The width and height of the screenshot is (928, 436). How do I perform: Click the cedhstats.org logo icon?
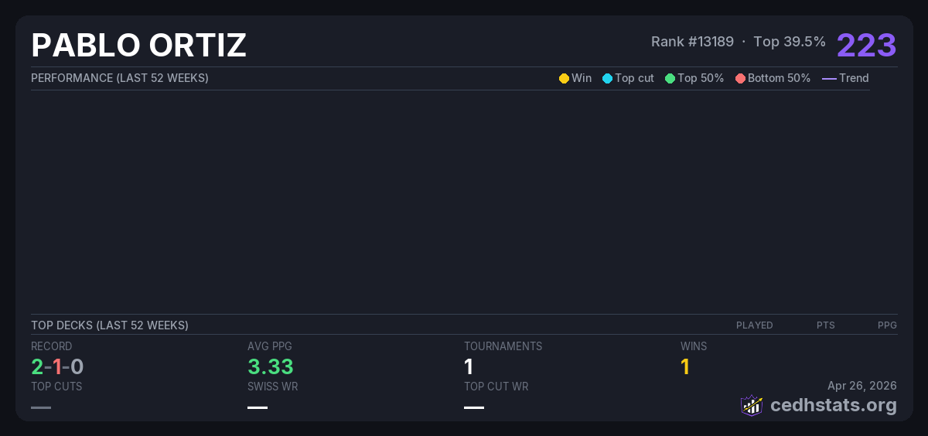(x=752, y=405)
